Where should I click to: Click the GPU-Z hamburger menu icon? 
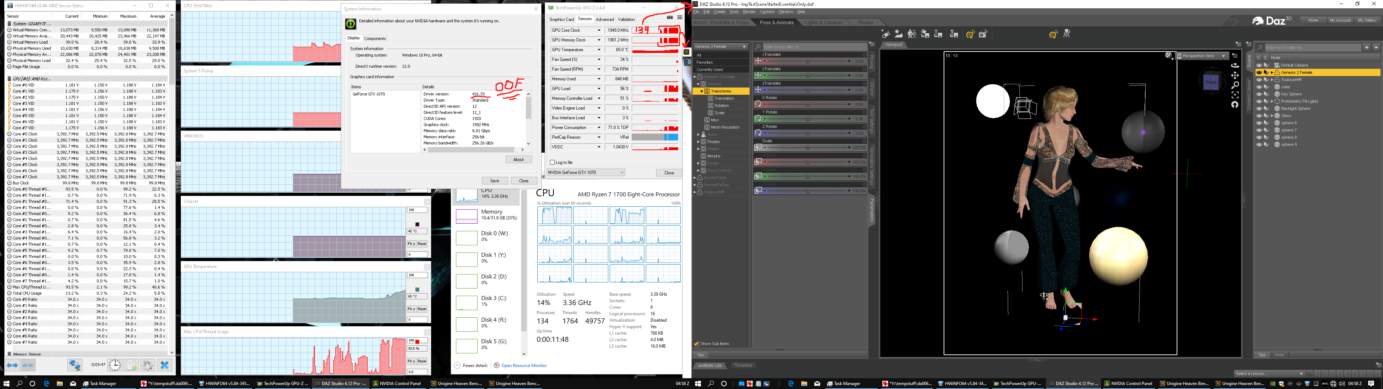[x=680, y=18]
